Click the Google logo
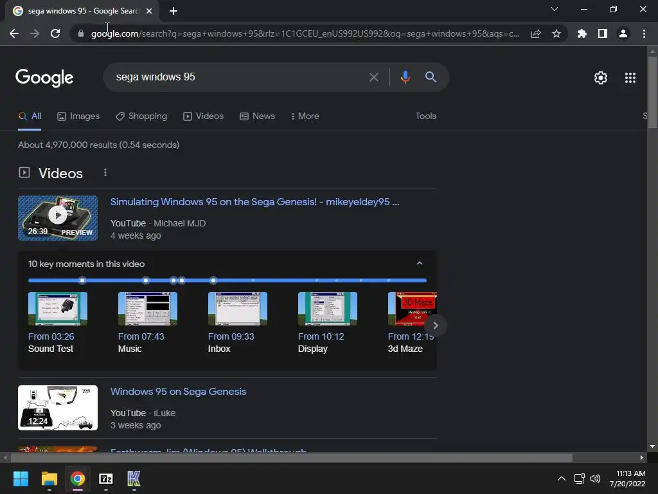Viewport: 658px width, 494px height. (44, 78)
